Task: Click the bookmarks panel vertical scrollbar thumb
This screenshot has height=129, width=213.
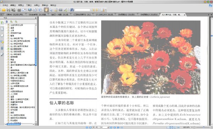Action: (36, 52)
